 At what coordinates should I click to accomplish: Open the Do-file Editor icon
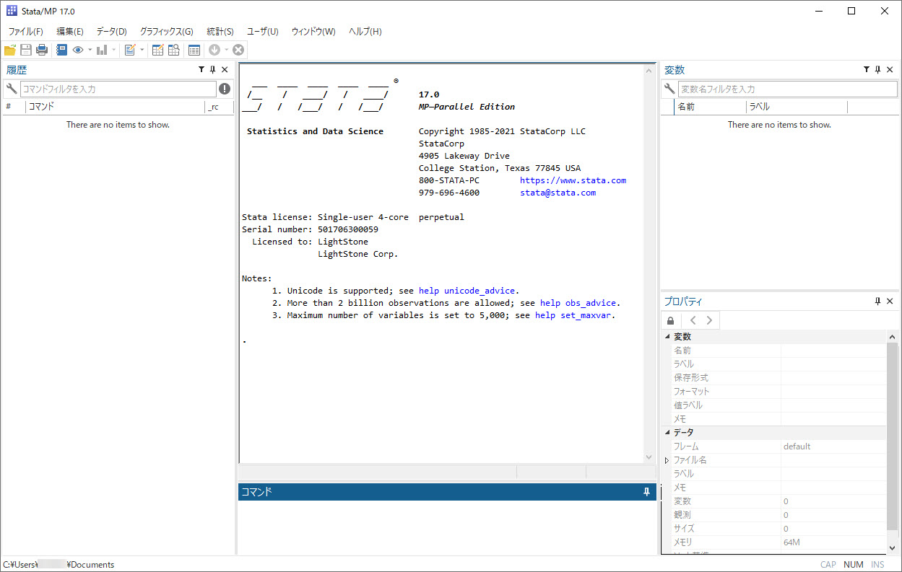pyautogui.click(x=130, y=50)
